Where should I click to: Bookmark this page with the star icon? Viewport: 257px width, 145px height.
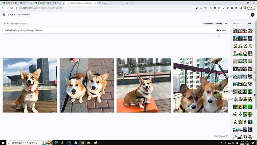coord(205,8)
